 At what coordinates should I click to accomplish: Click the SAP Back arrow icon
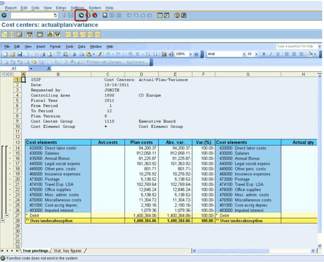[81, 15]
